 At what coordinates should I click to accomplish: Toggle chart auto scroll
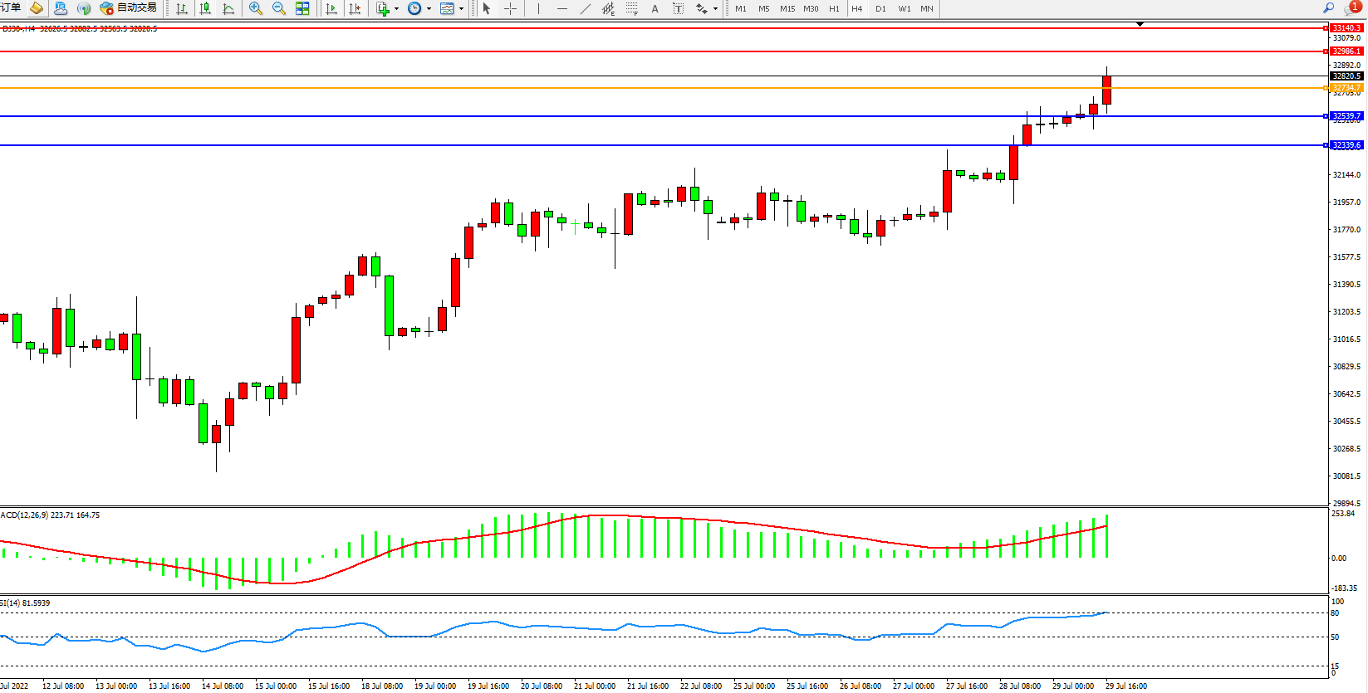coord(331,8)
